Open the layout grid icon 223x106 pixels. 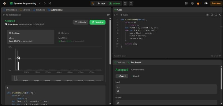(186, 3)
